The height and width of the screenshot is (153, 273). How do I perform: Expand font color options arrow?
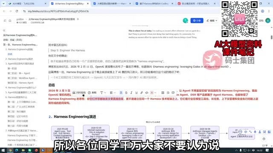click(155, 93)
